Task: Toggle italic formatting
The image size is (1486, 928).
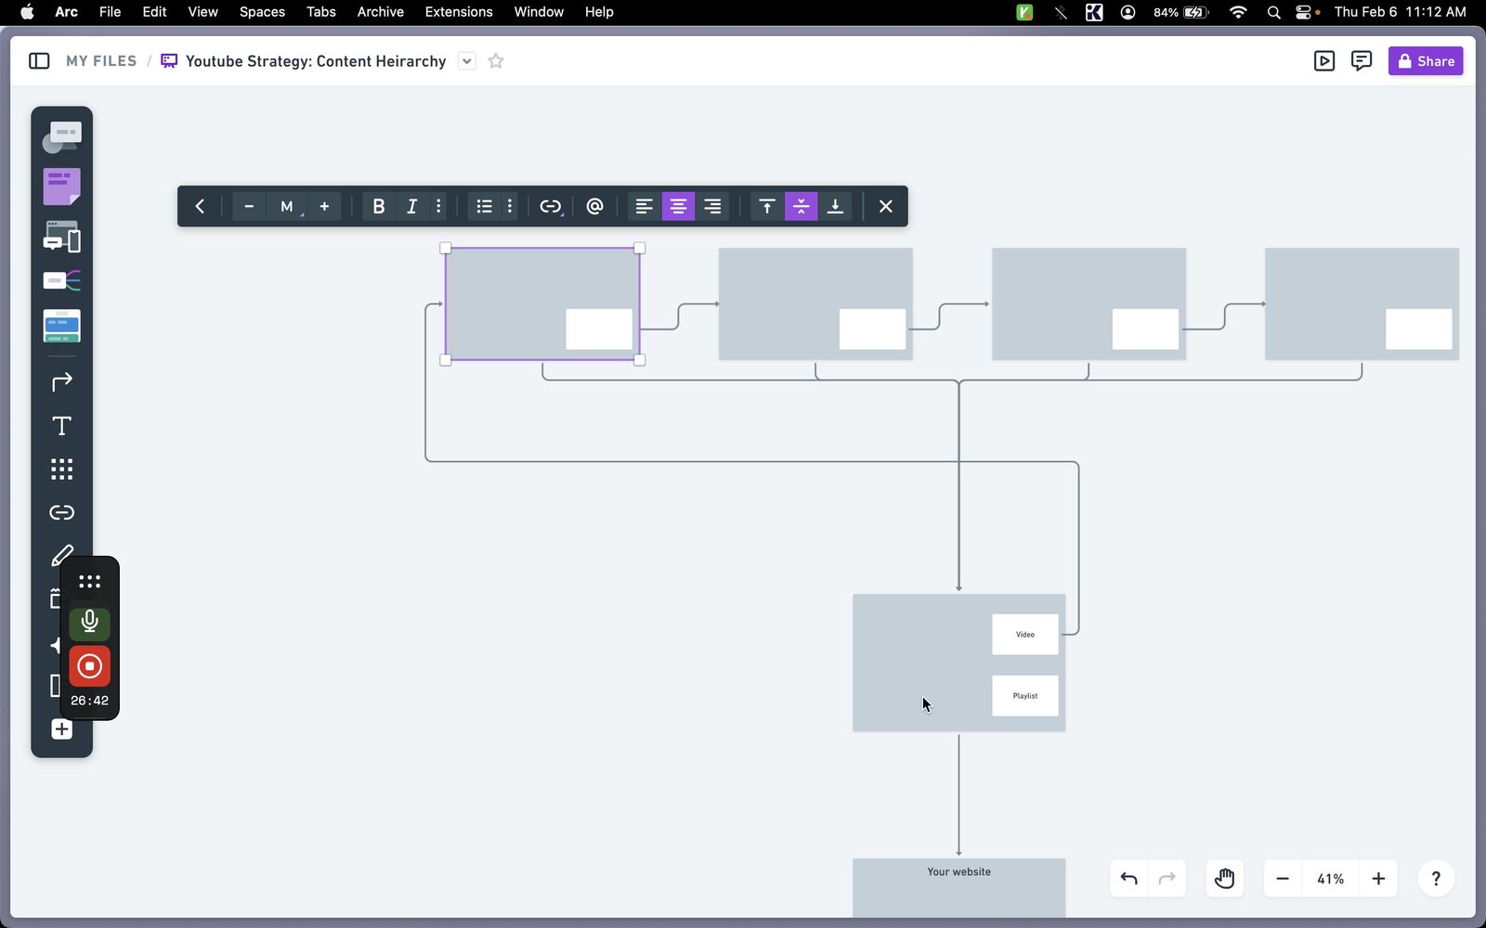Action: (x=411, y=206)
